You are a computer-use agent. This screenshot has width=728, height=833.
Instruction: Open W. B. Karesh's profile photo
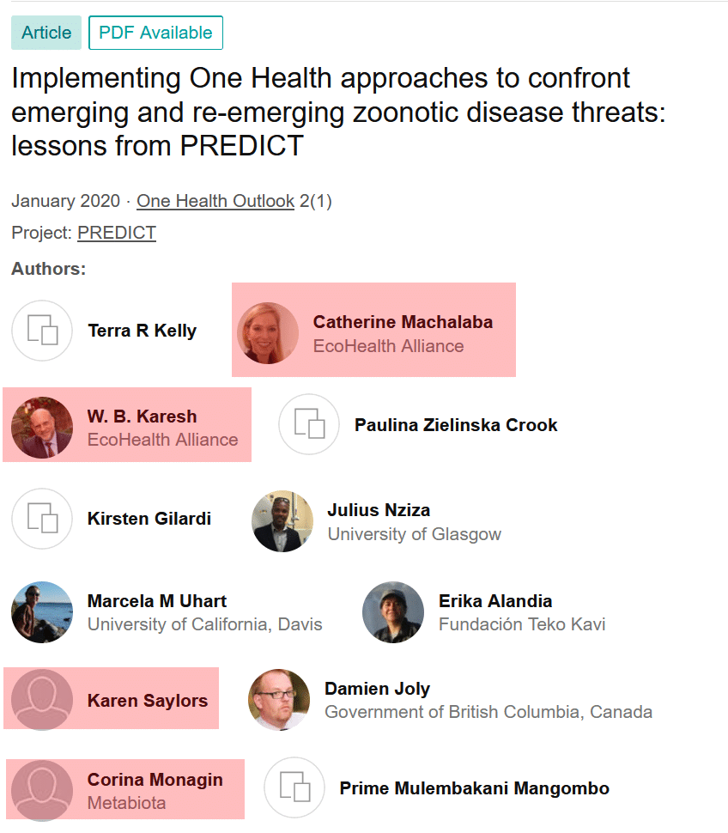point(42,427)
